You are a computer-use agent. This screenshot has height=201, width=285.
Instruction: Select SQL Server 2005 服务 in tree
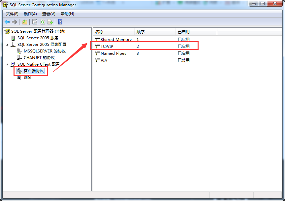point(38,38)
